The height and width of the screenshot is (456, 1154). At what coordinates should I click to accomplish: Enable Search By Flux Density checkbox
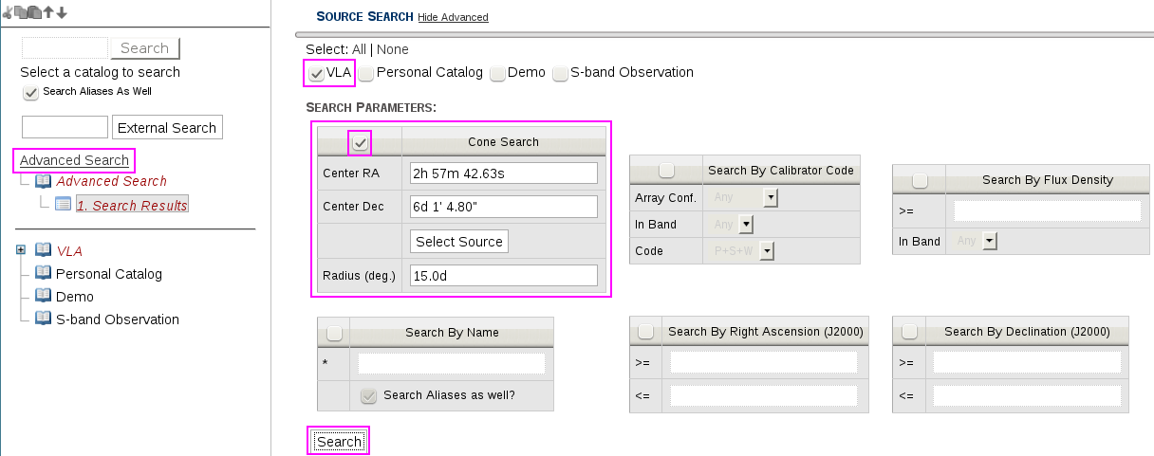pyautogui.click(x=920, y=179)
